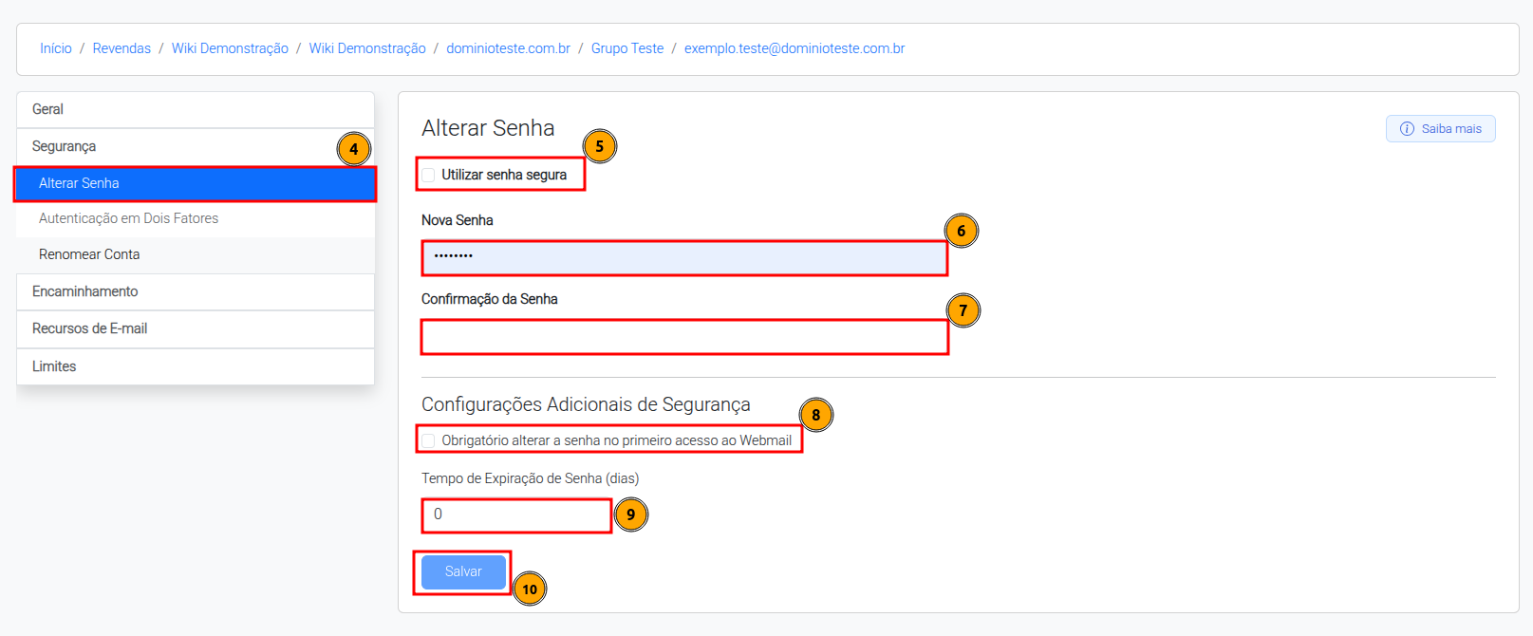Check Obrigatório alterar a senha no primeiro acesso
The width and height of the screenshot is (1533, 636).
429,440
